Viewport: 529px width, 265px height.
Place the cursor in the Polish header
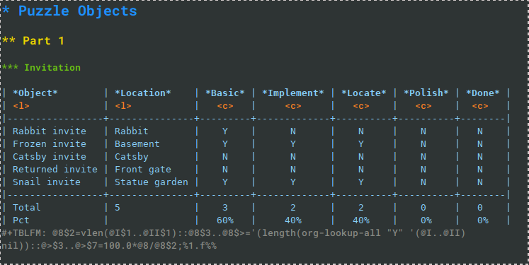point(426,93)
